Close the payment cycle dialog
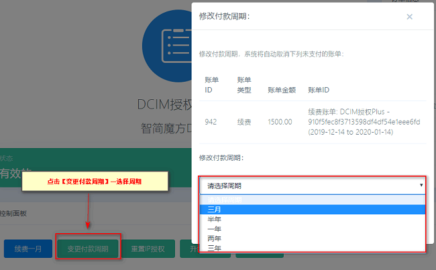The height and width of the screenshot is (270, 436). [409, 17]
